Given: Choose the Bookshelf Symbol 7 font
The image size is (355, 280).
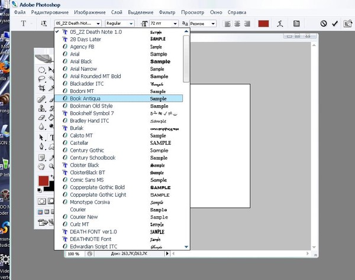Looking at the screenshot, I should tap(119, 113).
